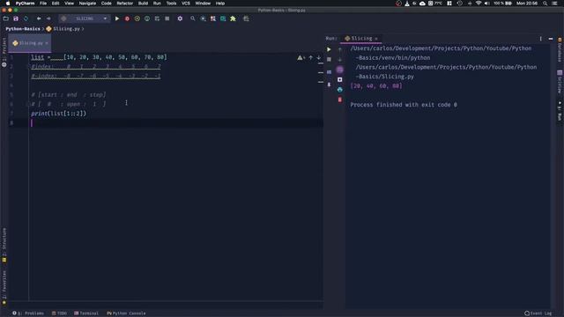This screenshot has height=317, width=564.
Task: Open the SLICING run configuration dropdown
Action: [x=85, y=18]
